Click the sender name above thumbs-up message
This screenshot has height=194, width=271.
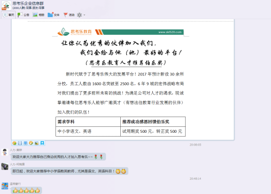coord(15,184)
